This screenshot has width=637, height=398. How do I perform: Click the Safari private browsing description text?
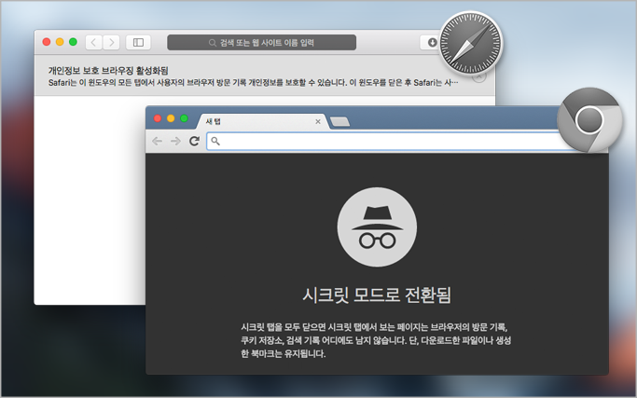(x=253, y=82)
